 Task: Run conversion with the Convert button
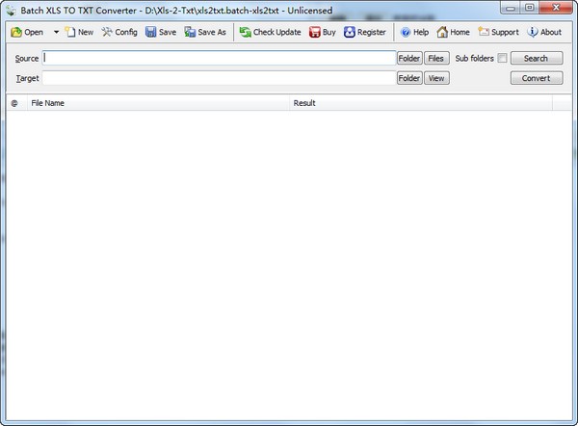[x=537, y=78]
